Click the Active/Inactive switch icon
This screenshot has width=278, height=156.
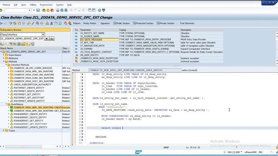click(x=15, y=23)
